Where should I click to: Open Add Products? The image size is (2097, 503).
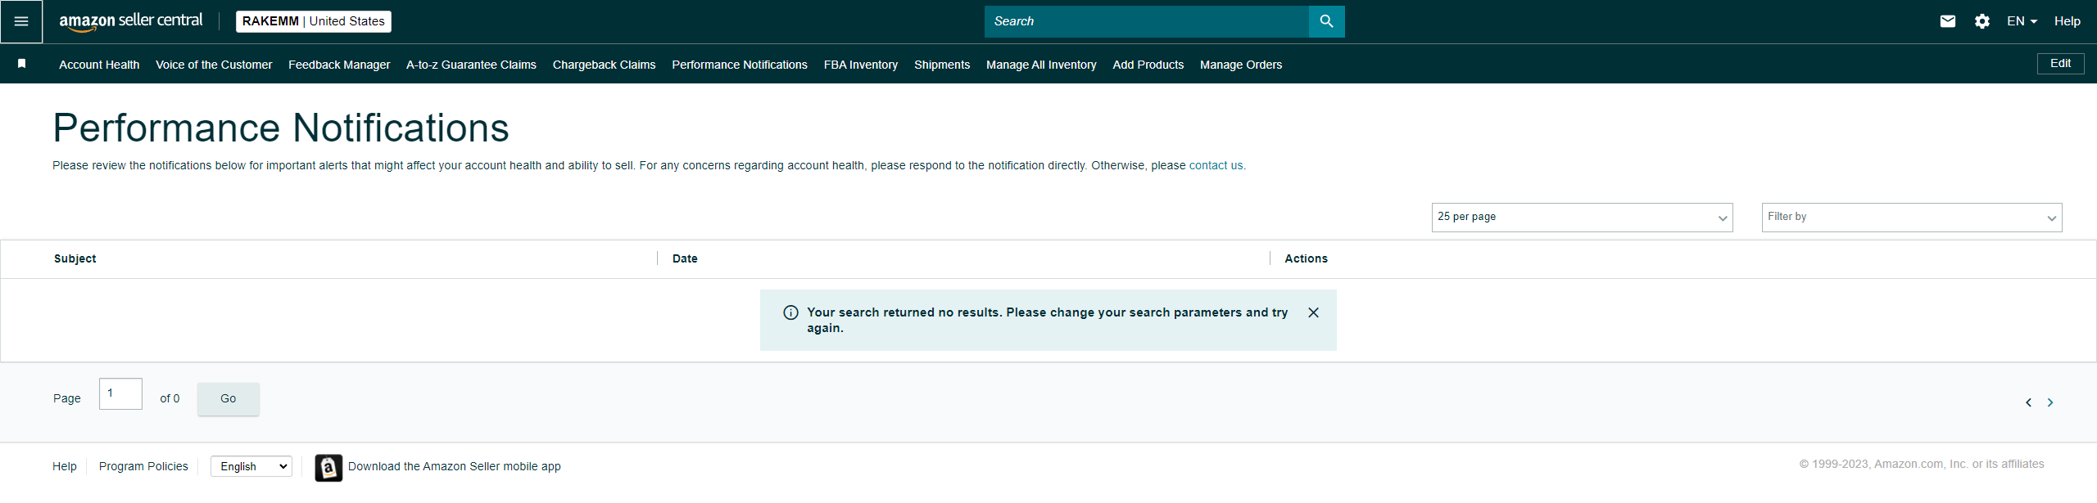[x=1148, y=65]
